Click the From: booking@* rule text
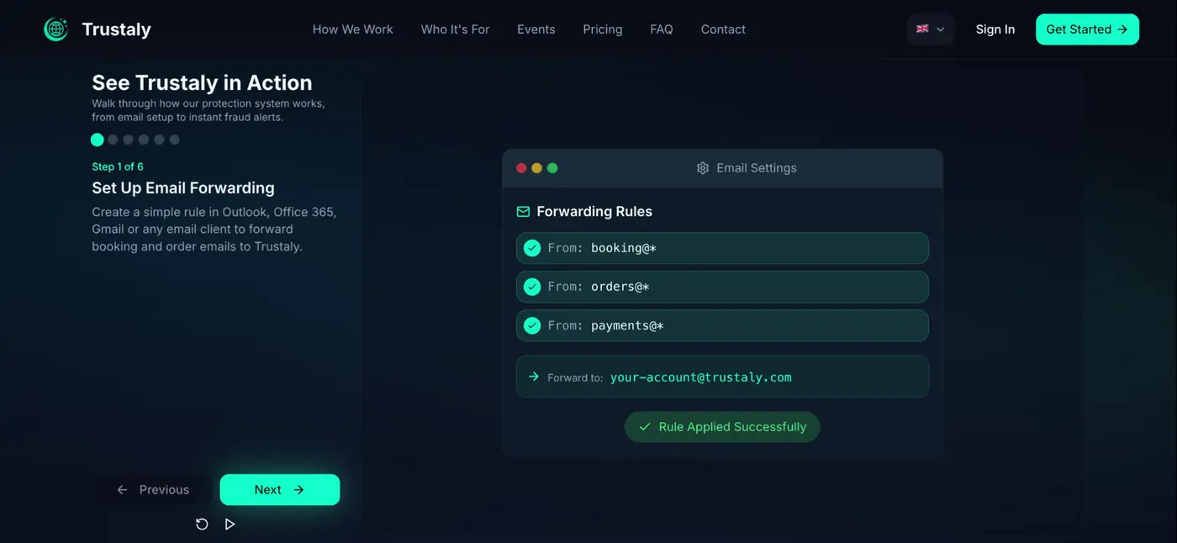Screen dimensions: 1177x543 coord(602,248)
